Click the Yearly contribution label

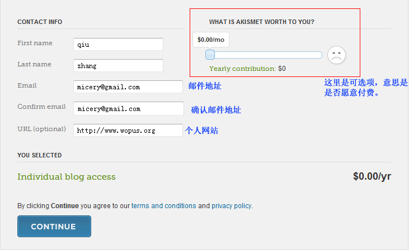tap(242, 69)
